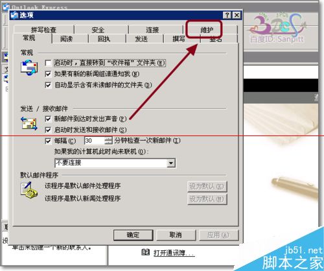Select the 拼写检查 tab
324x271 pixels.
coord(43,30)
